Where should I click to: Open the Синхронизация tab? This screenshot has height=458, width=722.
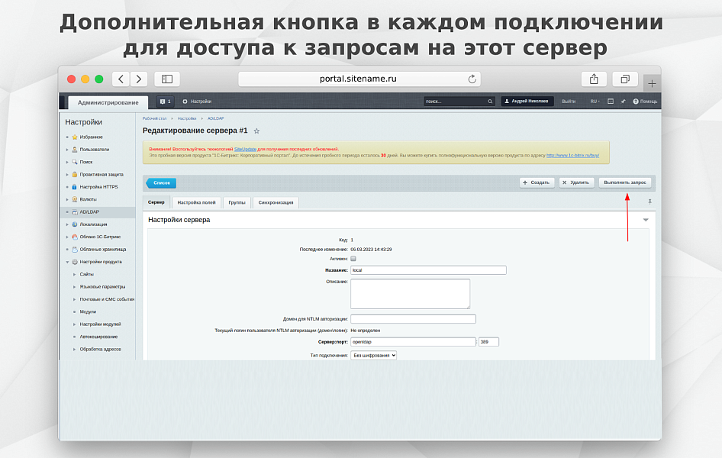point(276,202)
